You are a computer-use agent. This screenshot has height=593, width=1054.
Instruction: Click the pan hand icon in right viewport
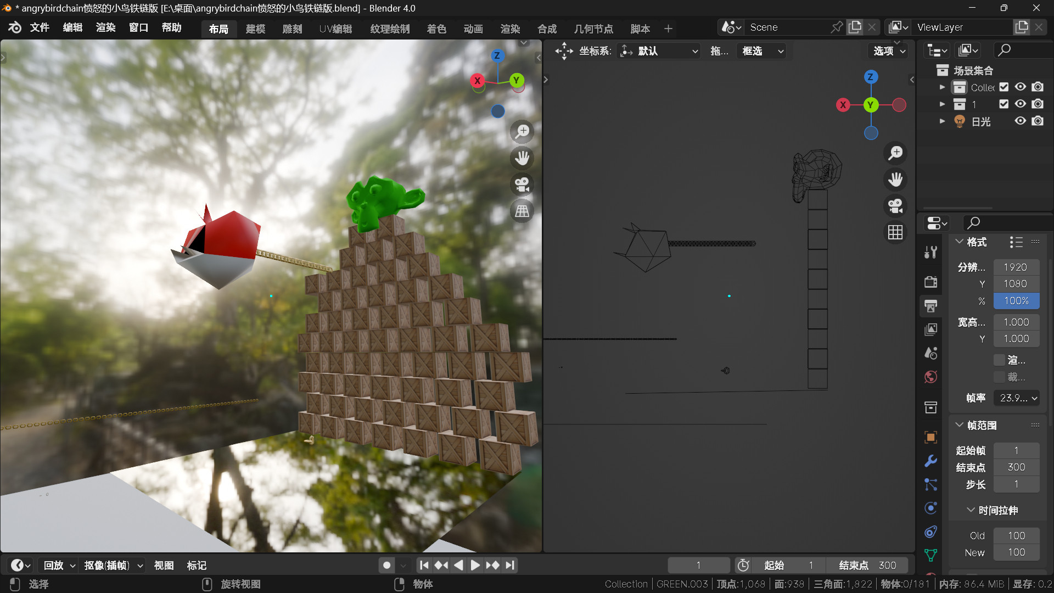point(895,180)
